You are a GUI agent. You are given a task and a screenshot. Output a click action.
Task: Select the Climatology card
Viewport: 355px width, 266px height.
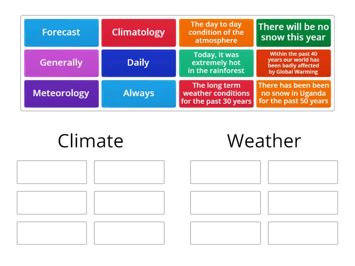pyautogui.click(x=138, y=32)
